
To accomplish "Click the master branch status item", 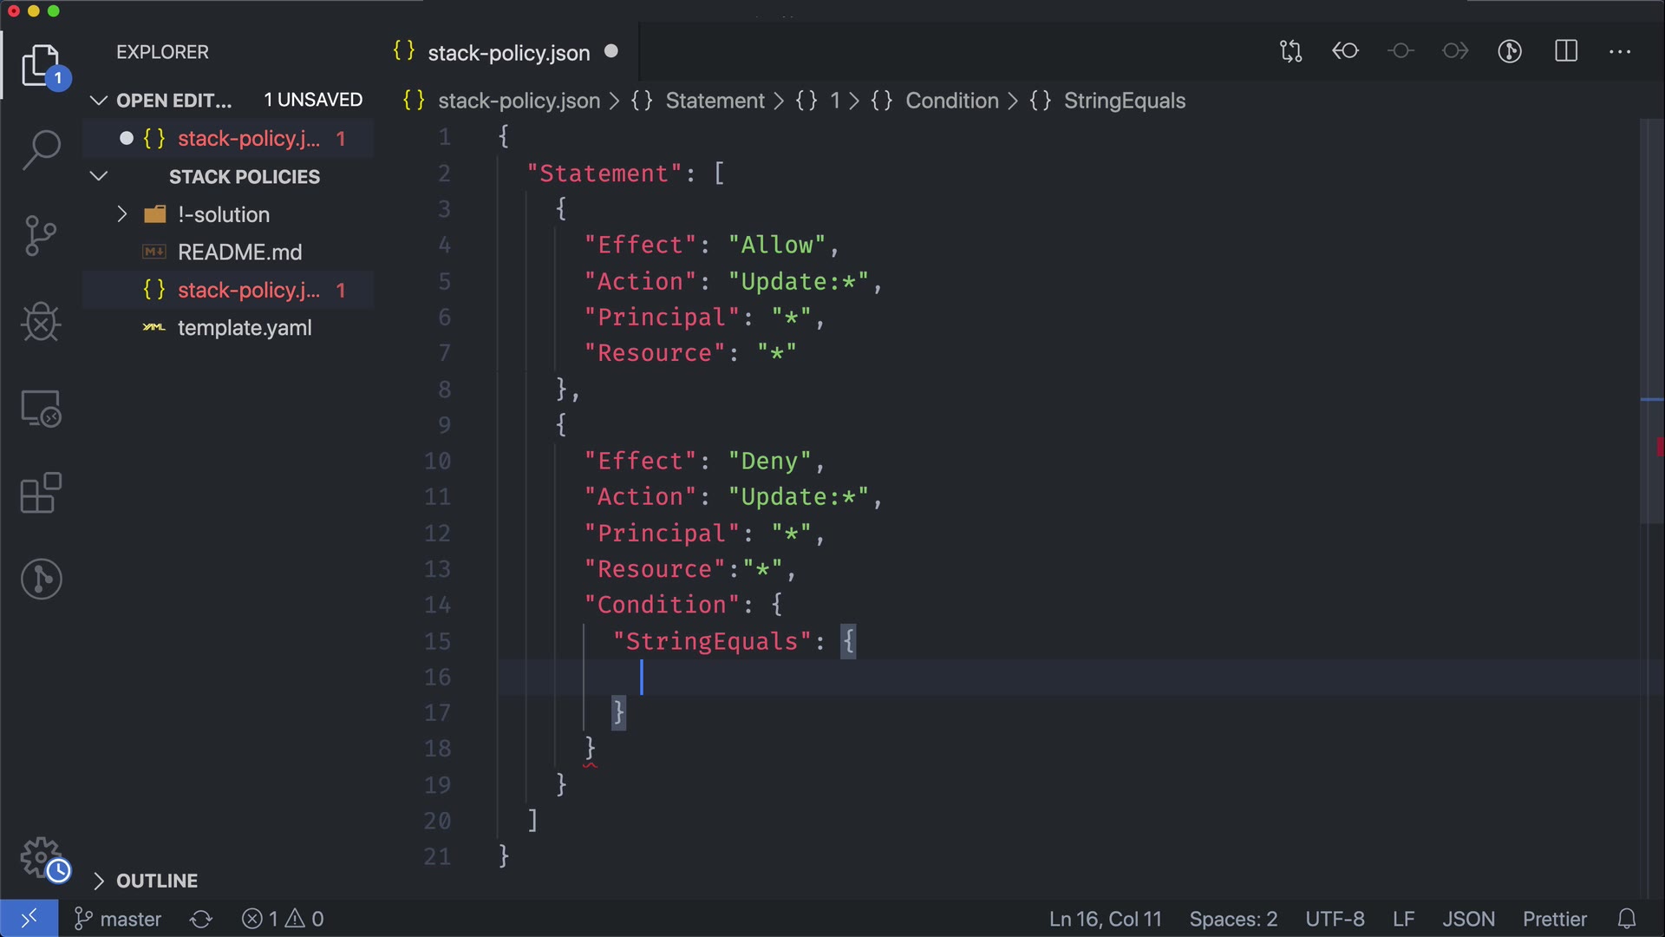I will click(x=119, y=919).
